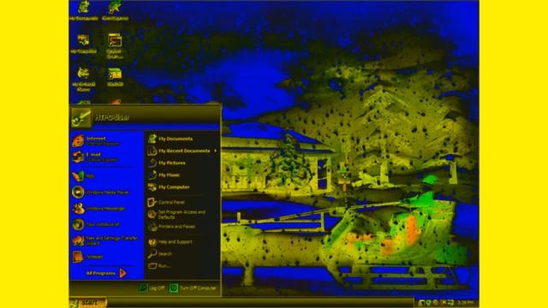The image size is (548, 308).
Task: Click the Log Off button
Action: click(x=152, y=288)
